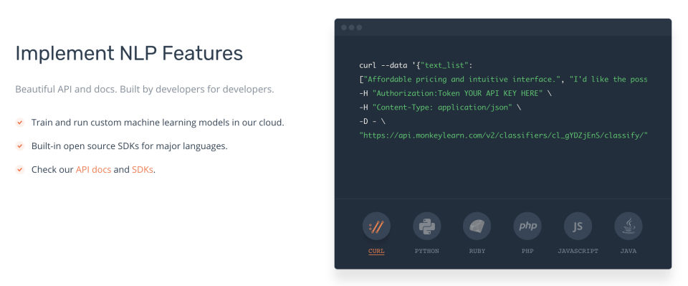Select the Python logo icon
688x286 pixels.
(x=426, y=227)
